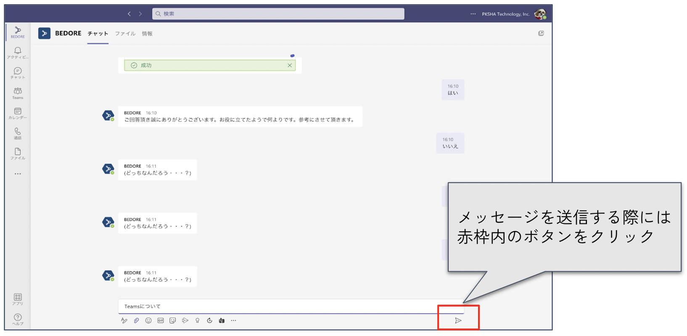Open Calls in the sidebar
This screenshot has height=336, width=687.
[18, 134]
